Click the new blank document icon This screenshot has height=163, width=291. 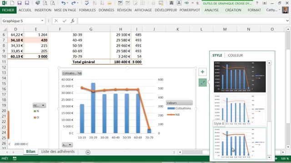point(12,3)
